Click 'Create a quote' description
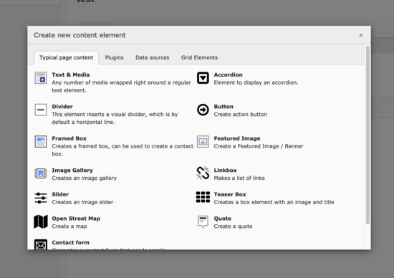Screen dimensions: 394x278 coord(233,226)
